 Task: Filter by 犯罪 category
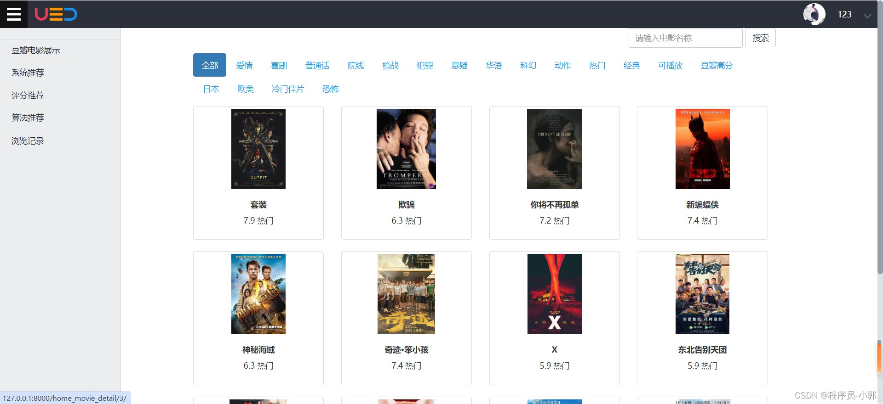(424, 65)
